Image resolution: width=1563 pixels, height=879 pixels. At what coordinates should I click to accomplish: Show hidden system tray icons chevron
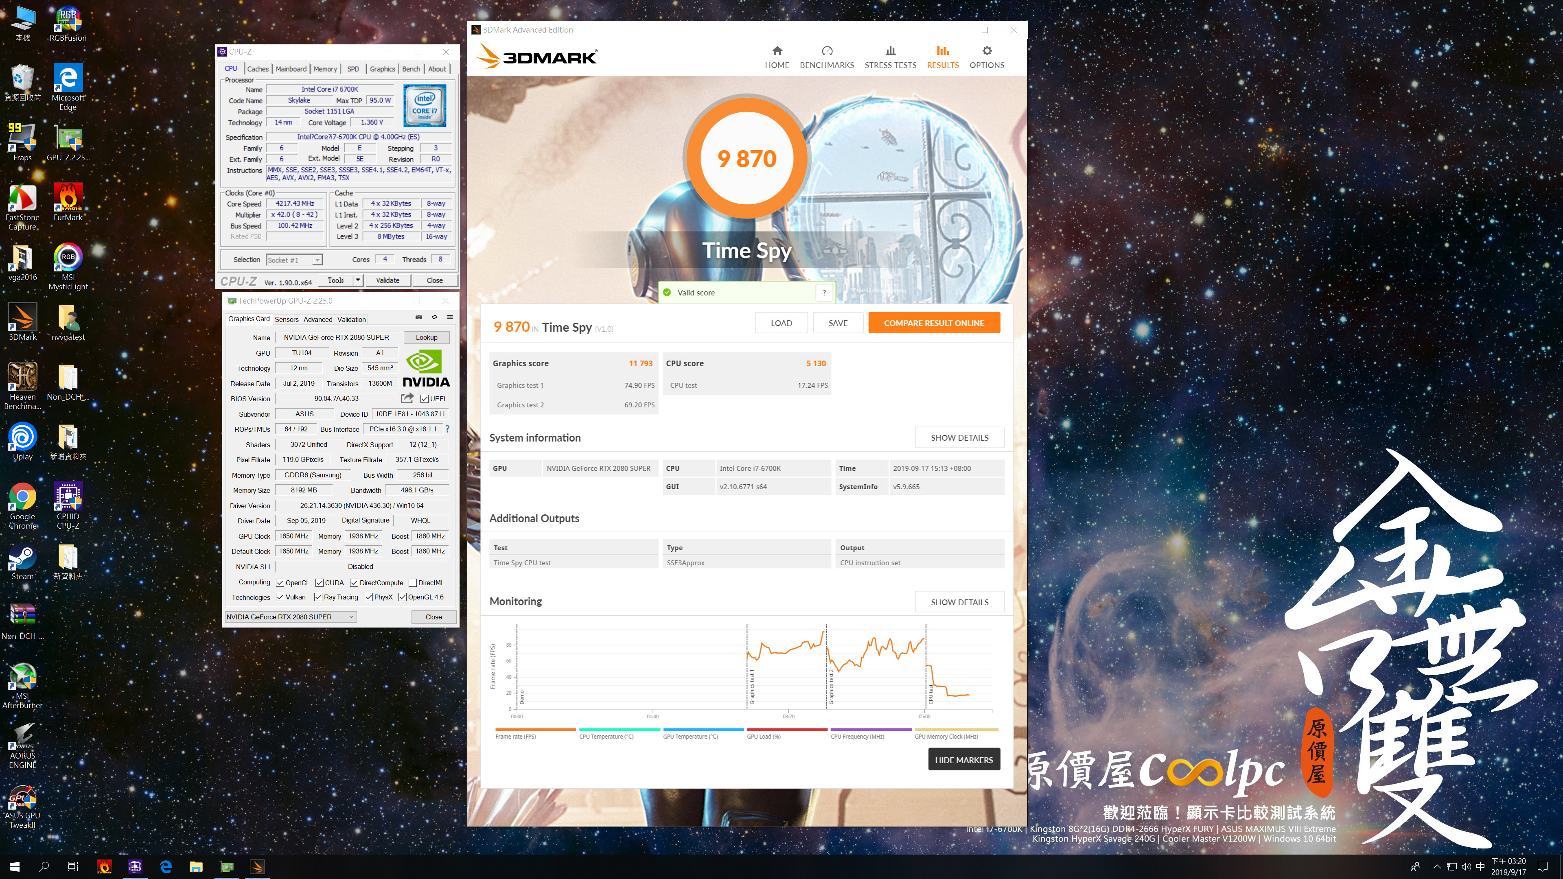point(1436,867)
